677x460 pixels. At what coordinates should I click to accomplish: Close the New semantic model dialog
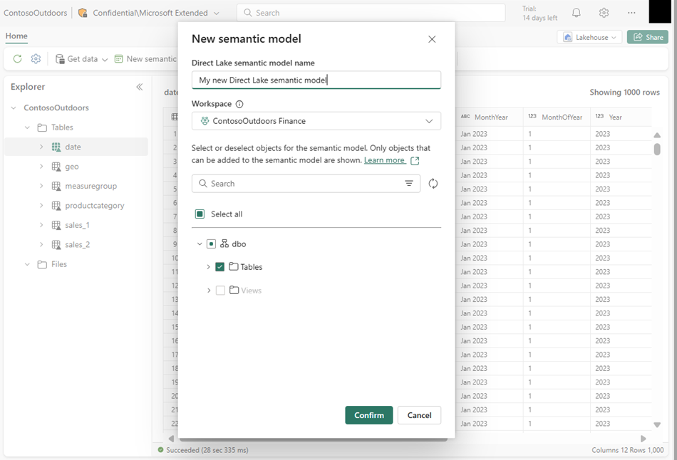coord(432,39)
